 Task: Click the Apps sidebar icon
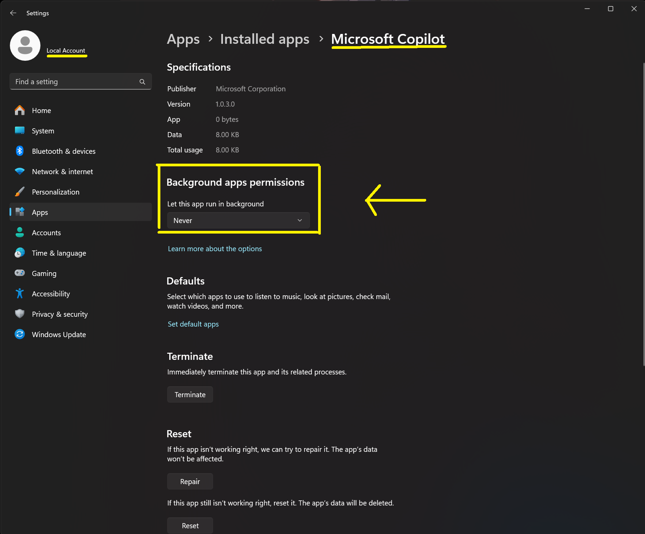[20, 212]
